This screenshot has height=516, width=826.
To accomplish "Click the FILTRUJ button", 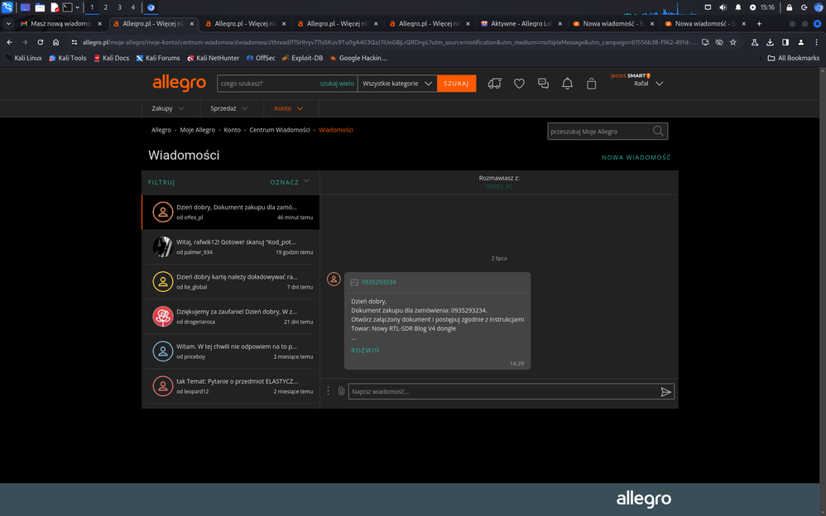I will pyautogui.click(x=161, y=182).
